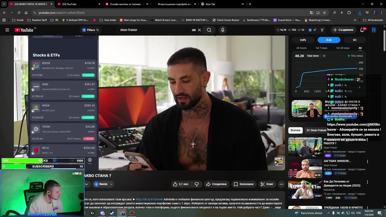Open the 'Emails' bookmark folder
The image size is (386, 217).
click(x=17, y=20)
